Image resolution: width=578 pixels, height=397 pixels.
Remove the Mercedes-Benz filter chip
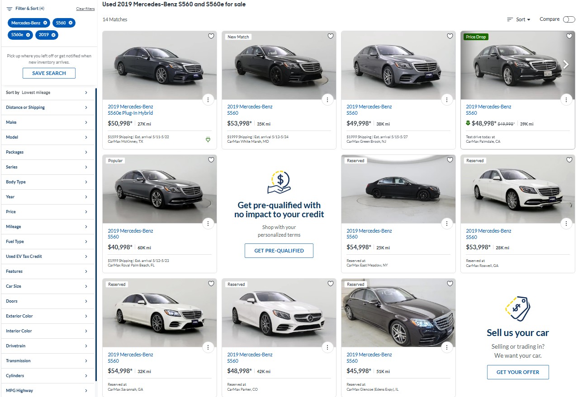coord(45,23)
